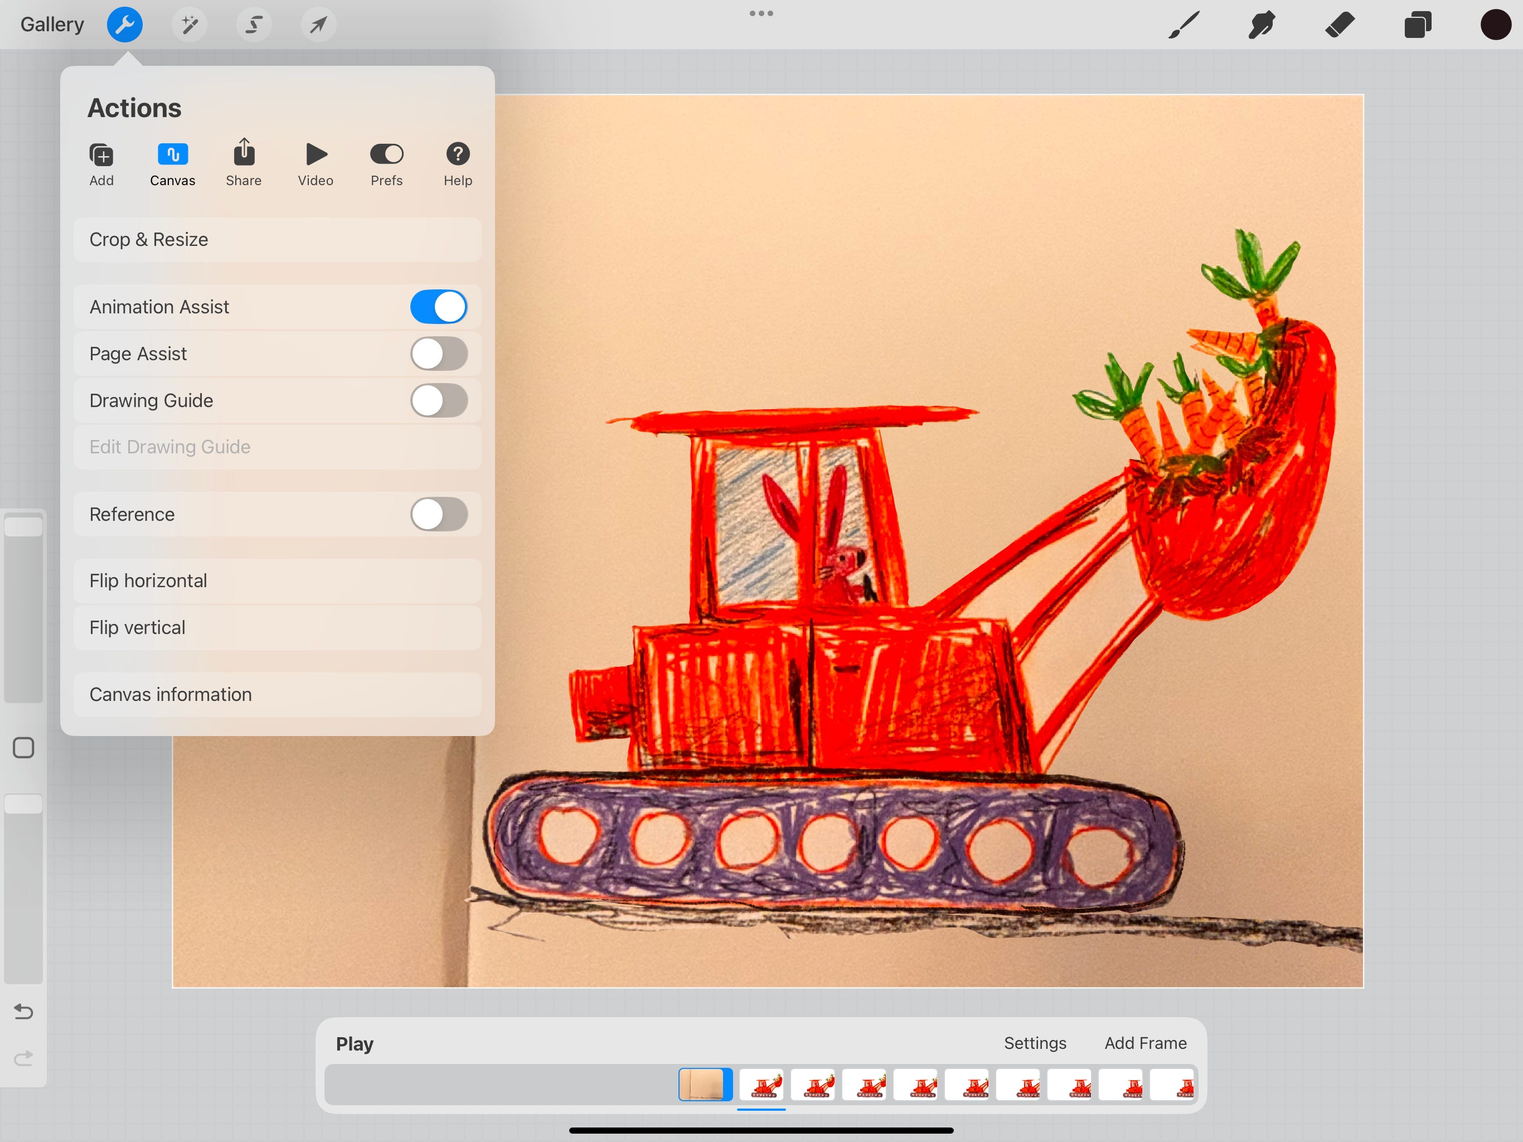This screenshot has width=1523, height=1142.
Task: Choose the Smudge finger tool
Action: [1262, 25]
